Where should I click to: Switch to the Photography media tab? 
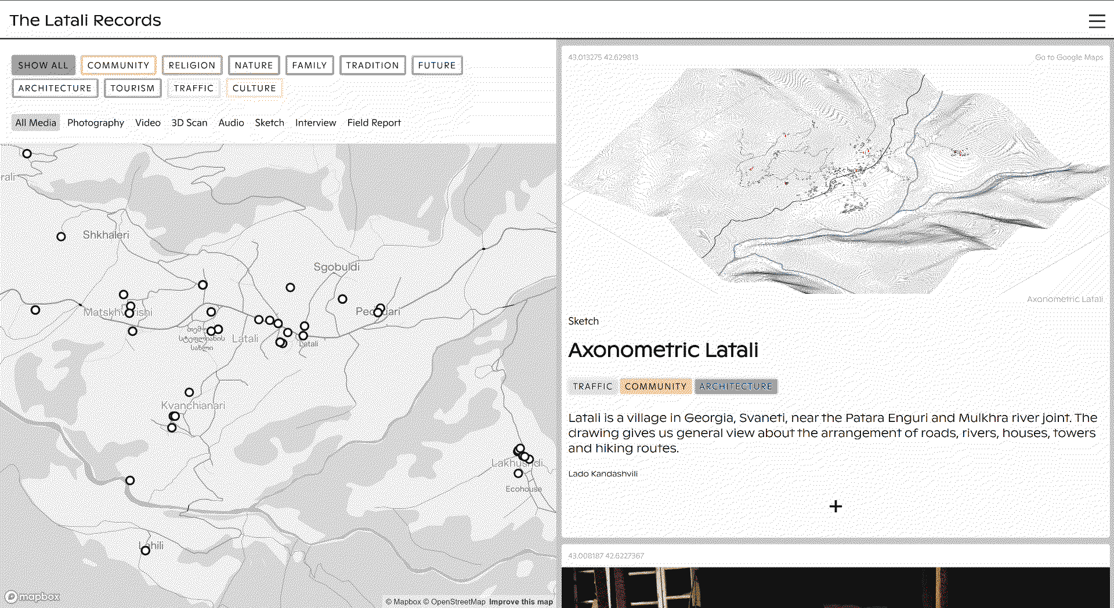click(96, 123)
